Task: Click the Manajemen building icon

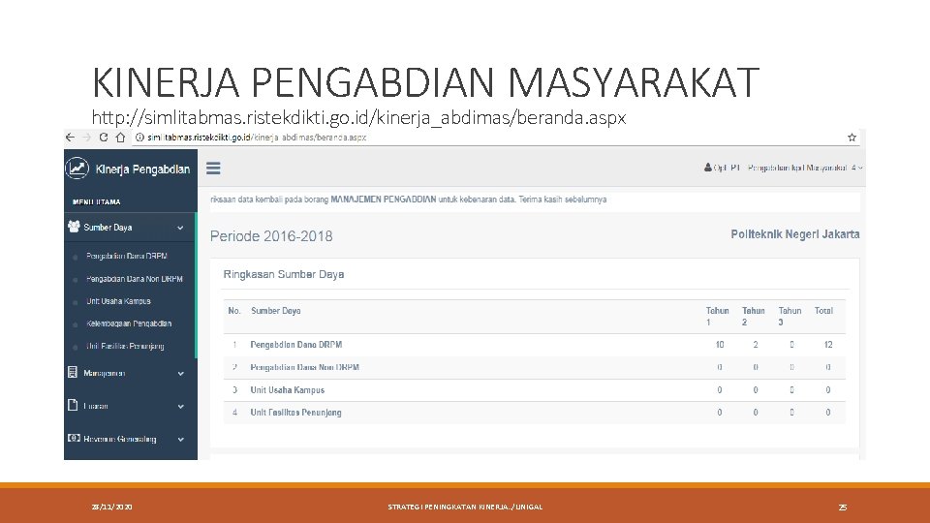Action: click(x=73, y=372)
